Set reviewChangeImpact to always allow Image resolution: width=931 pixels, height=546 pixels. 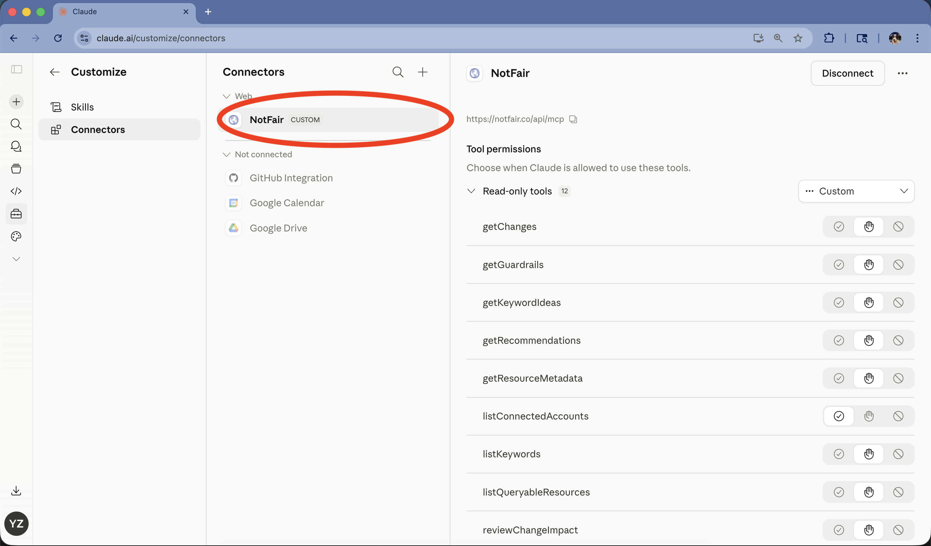tap(839, 530)
